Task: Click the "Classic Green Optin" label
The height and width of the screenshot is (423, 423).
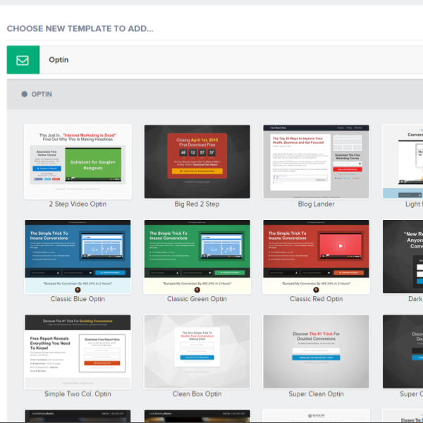Action: coord(197,299)
